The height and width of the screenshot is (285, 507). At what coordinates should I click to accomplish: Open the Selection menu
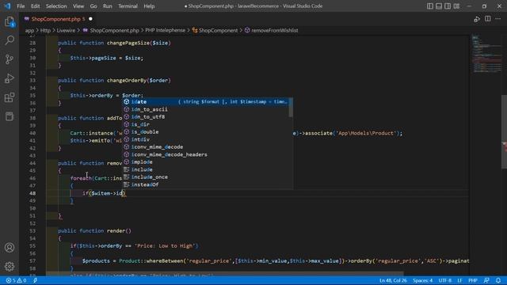[56, 6]
